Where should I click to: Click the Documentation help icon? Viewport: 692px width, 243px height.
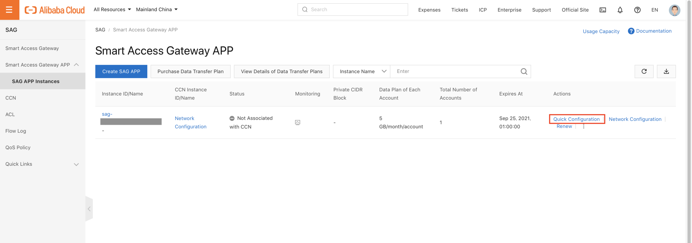tap(631, 31)
